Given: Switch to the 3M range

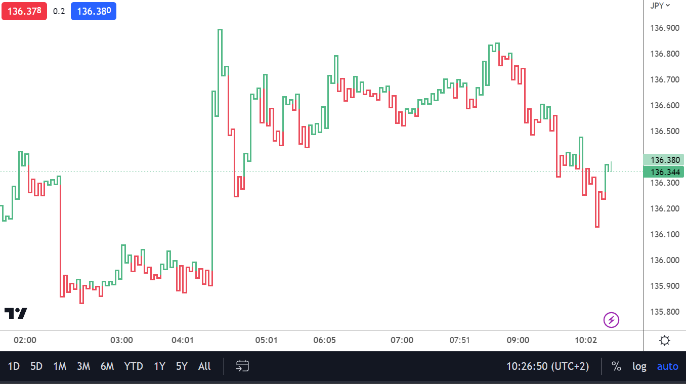Looking at the screenshot, I should pos(83,366).
